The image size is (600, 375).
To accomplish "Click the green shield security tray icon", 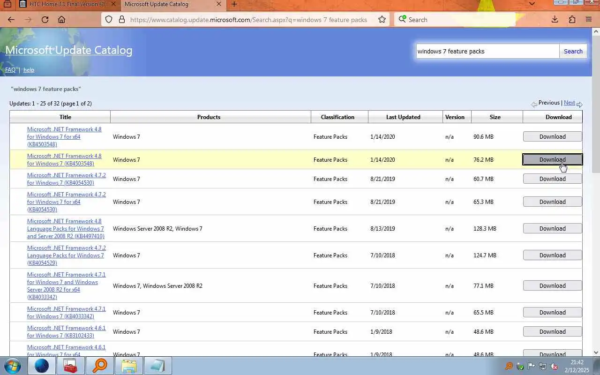I will pyautogui.click(x=520, y=366).
